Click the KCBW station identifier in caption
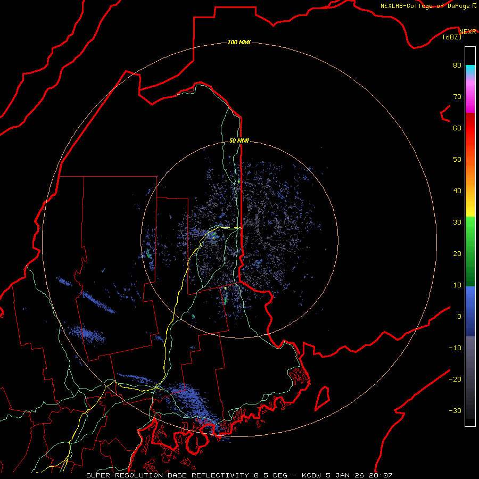Screen dimensions: 479x479 point(311,475)
